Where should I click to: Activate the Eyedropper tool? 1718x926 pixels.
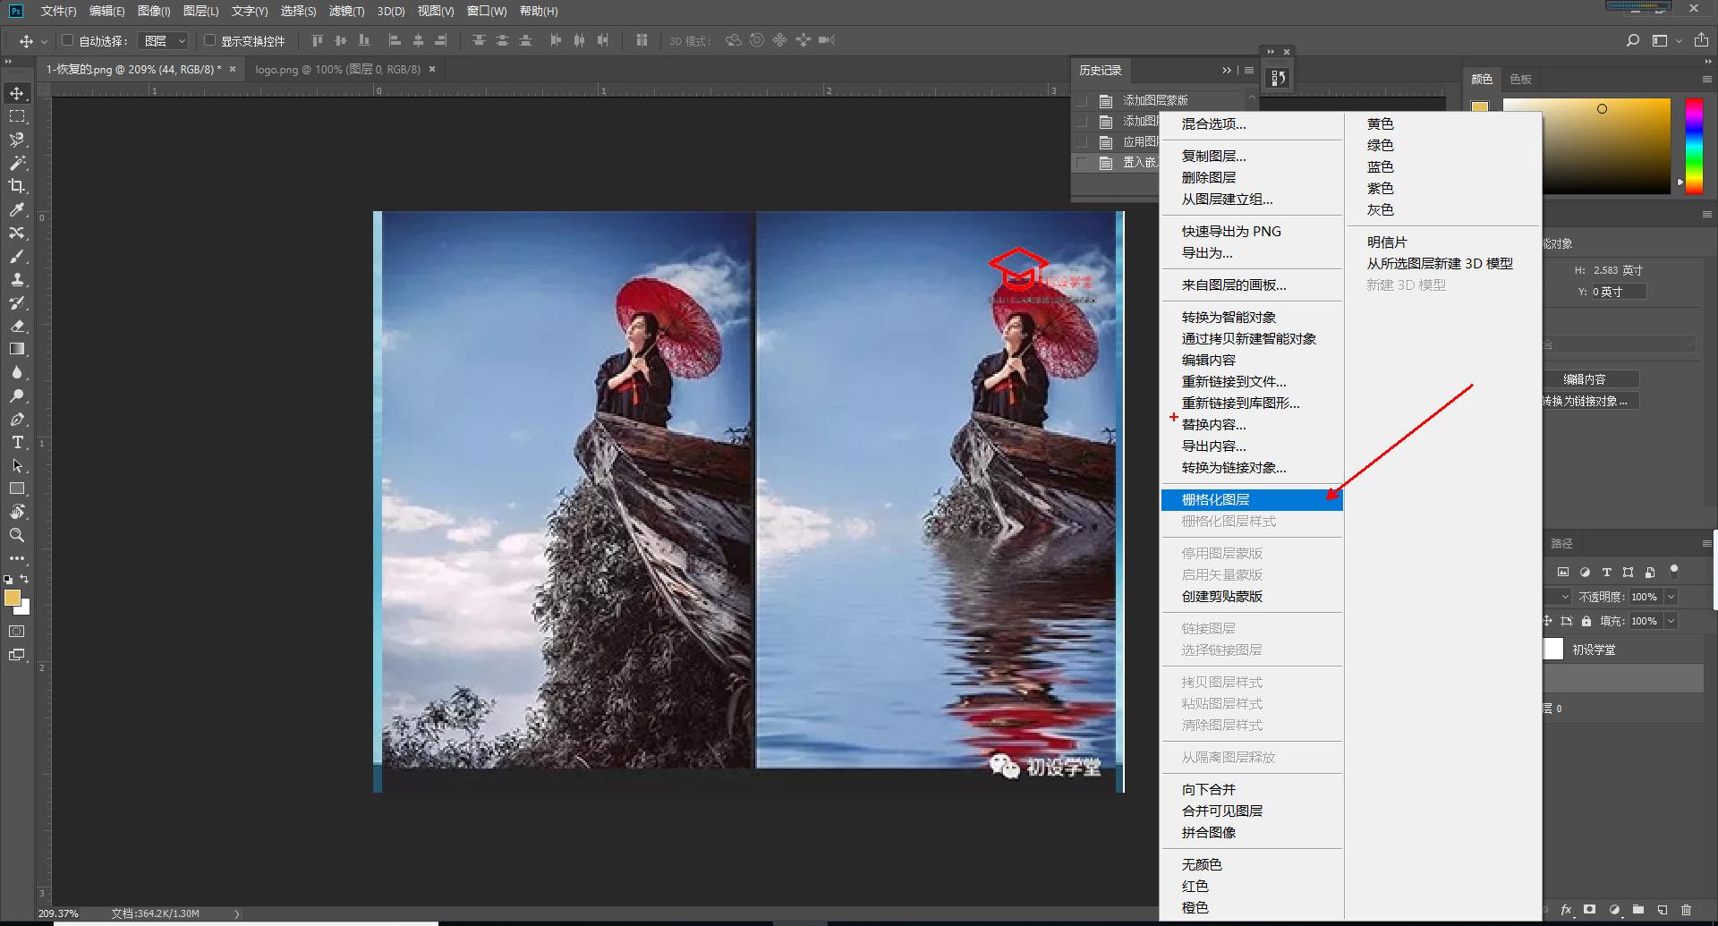coord(16,210)
